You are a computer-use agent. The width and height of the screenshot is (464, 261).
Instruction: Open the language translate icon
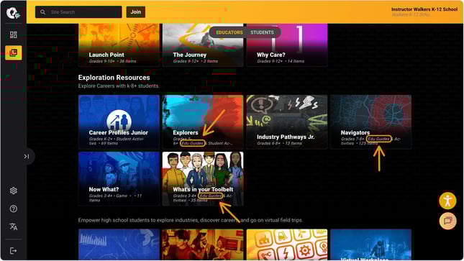(x=14, y=226)
